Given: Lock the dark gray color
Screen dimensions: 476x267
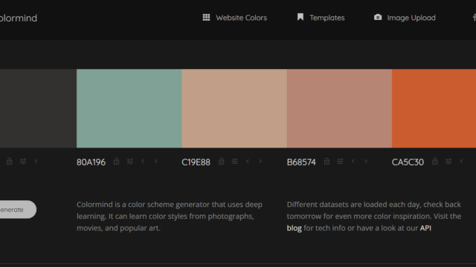Looking at the screenshot, I should coord(10,162).
